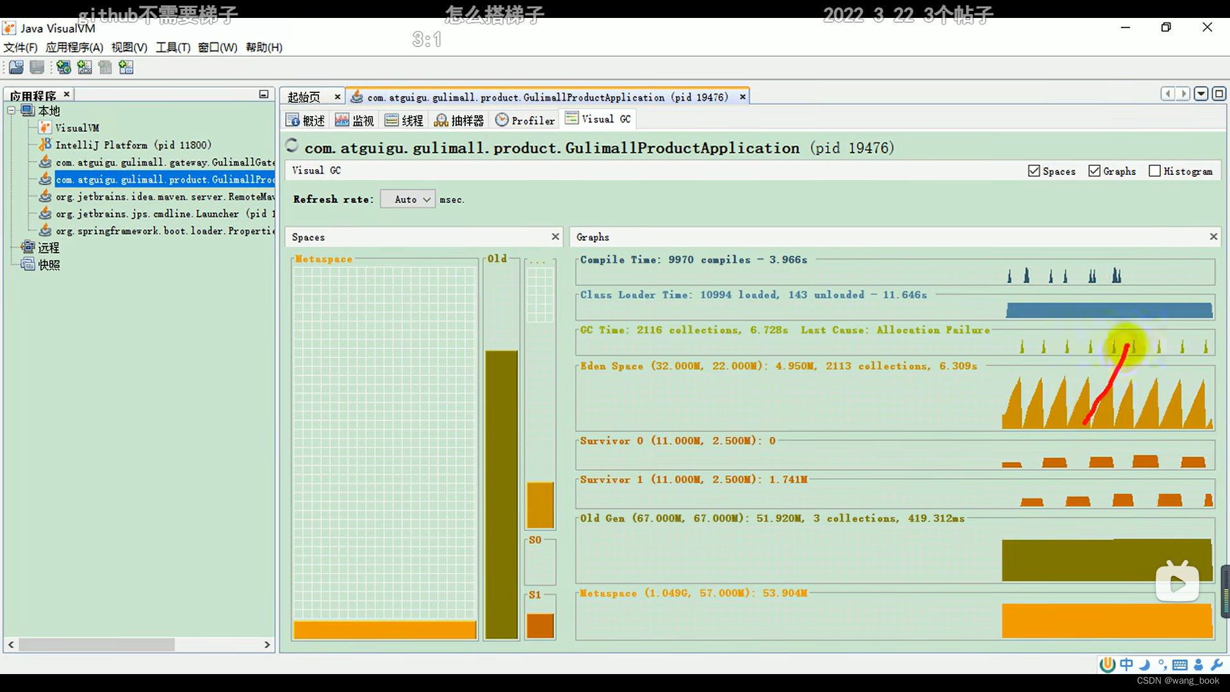The image size is (1230, 692).
Task: Switch to the 抽样器 sampler tab
Action: click(459, 120)
